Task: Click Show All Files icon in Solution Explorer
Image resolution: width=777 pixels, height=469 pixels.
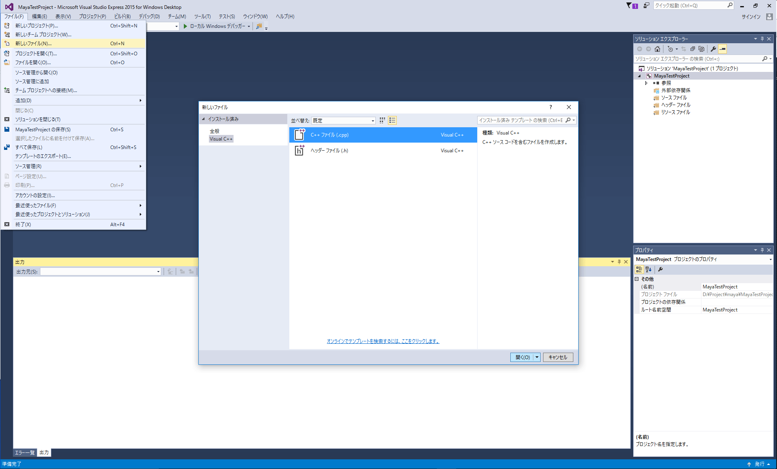Action: (701, 49)
